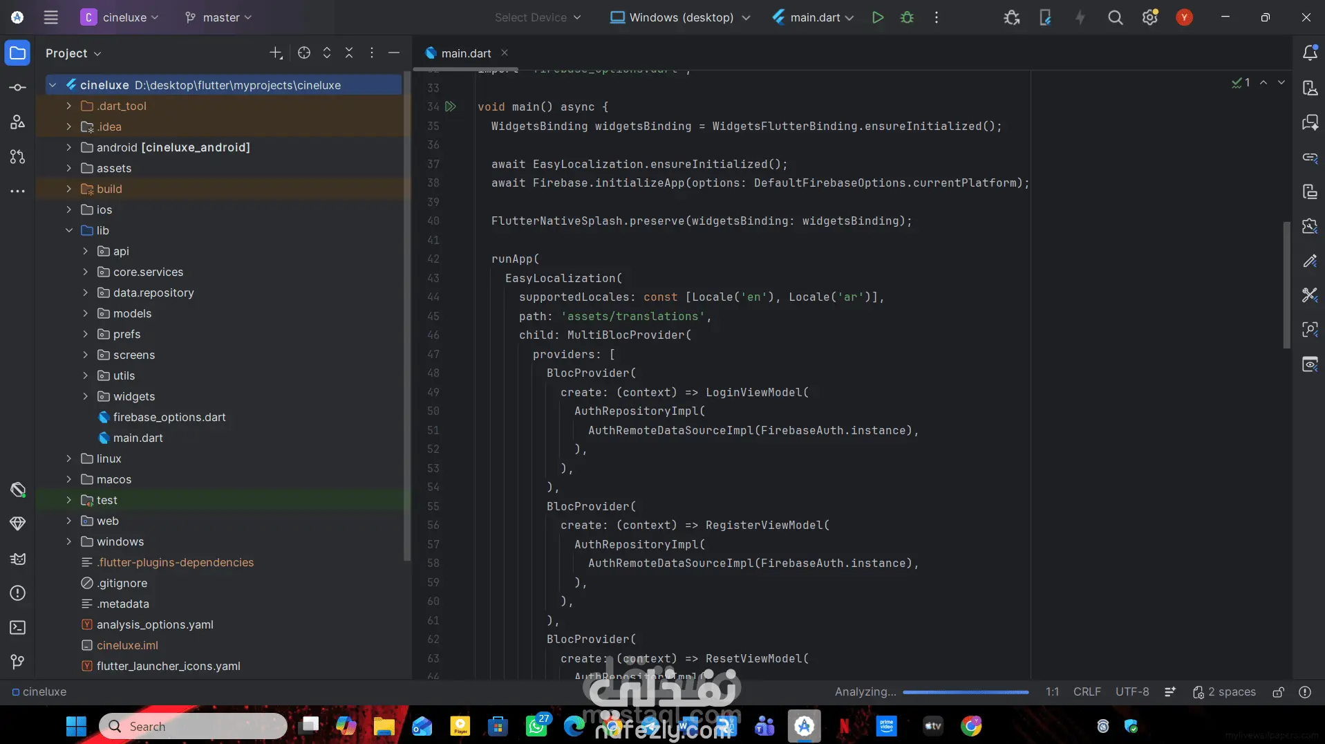Toggle the main hamburger menu
This screenshot has width=1325, height=744.
click(51, 17)
